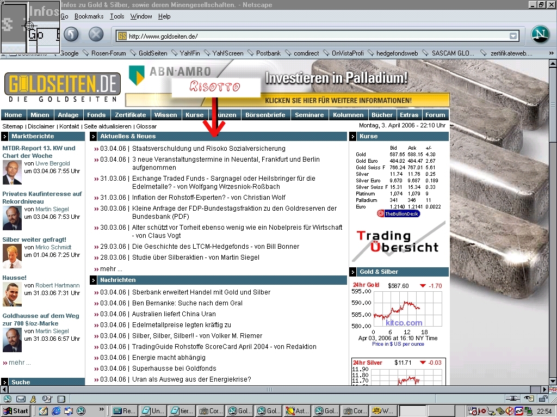Image resolution: width=557 pixels, height=417 pixels.
Task: Open the Bookmarks menu
Action: [x=89, y=16]
